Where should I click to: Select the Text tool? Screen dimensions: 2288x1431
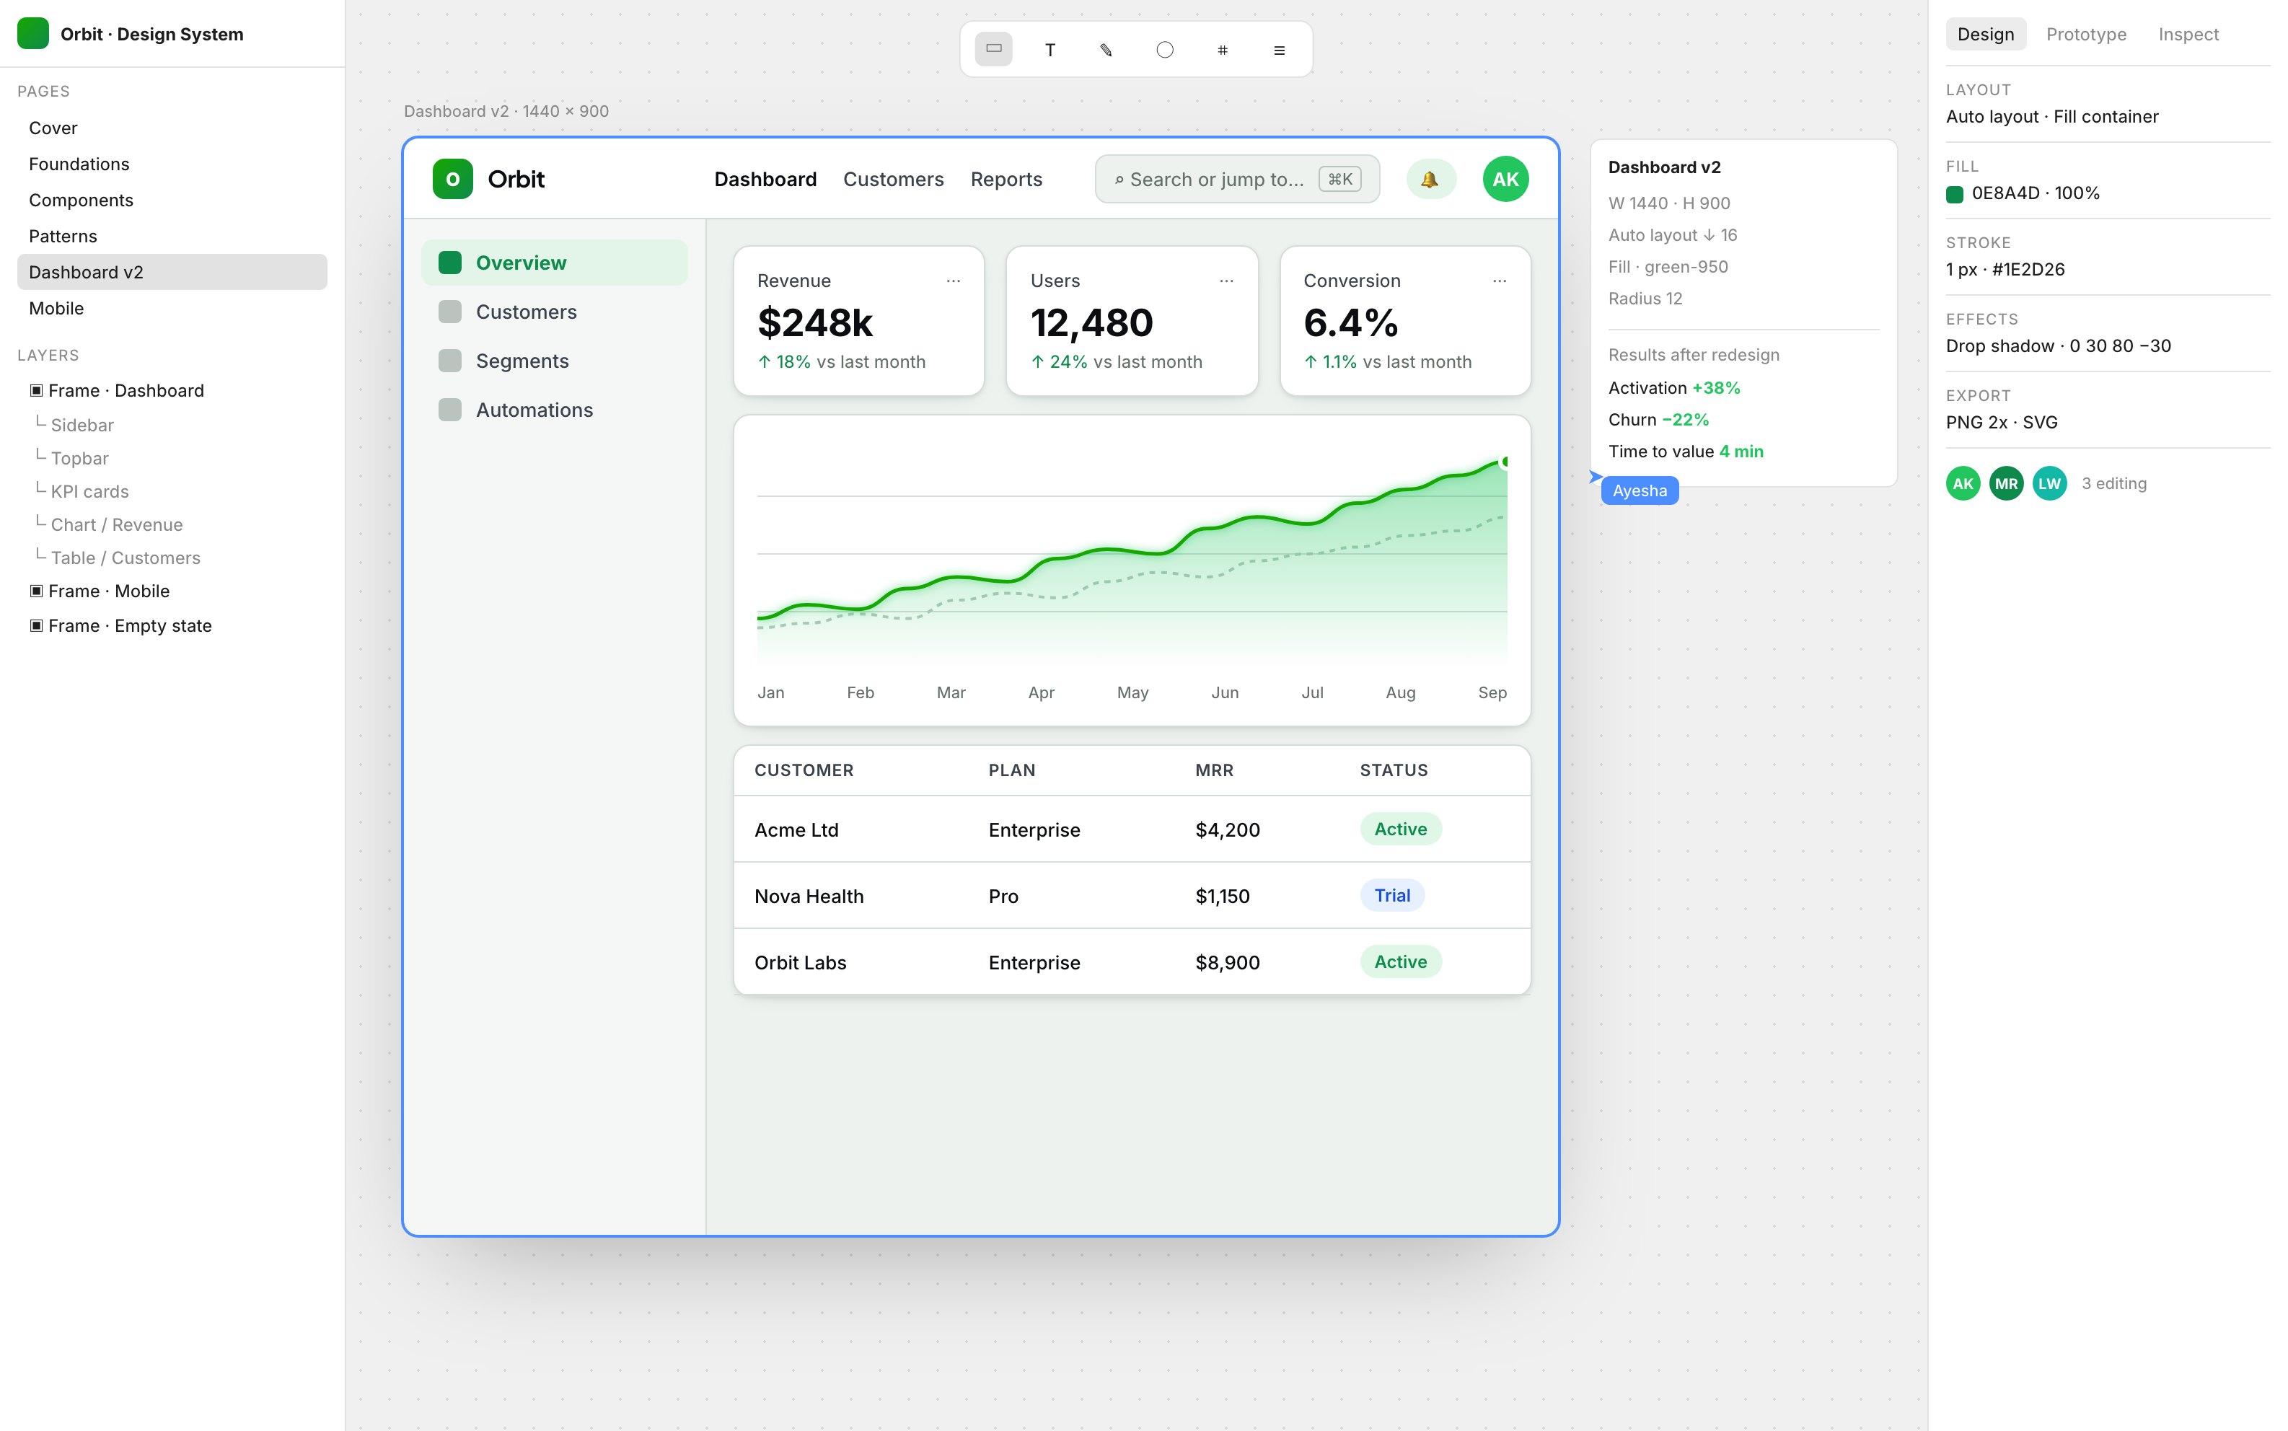tap(1050, 49)
